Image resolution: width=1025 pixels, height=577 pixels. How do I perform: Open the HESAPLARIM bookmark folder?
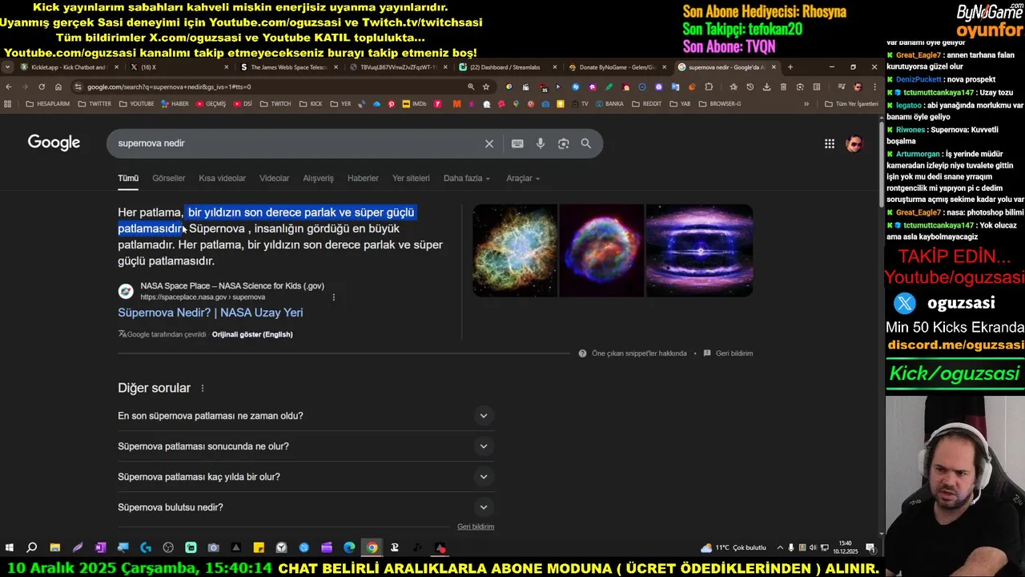tap(47, 103)
